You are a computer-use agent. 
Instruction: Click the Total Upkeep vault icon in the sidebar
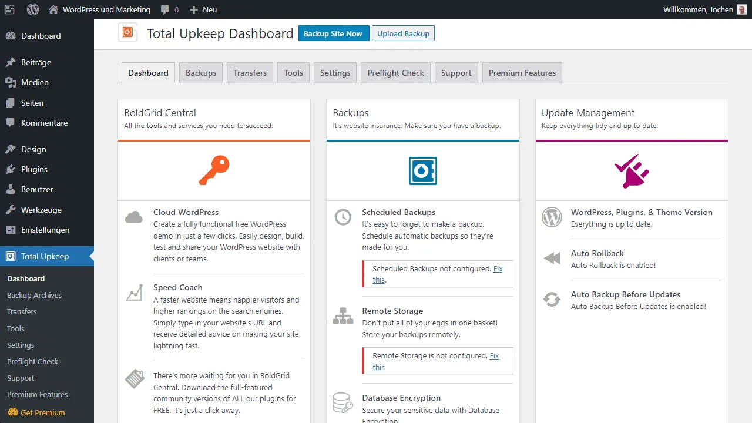click(x=11, y=256)
